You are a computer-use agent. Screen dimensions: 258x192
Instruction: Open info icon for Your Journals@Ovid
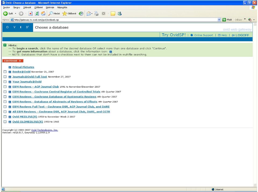(x=10, y=82)
